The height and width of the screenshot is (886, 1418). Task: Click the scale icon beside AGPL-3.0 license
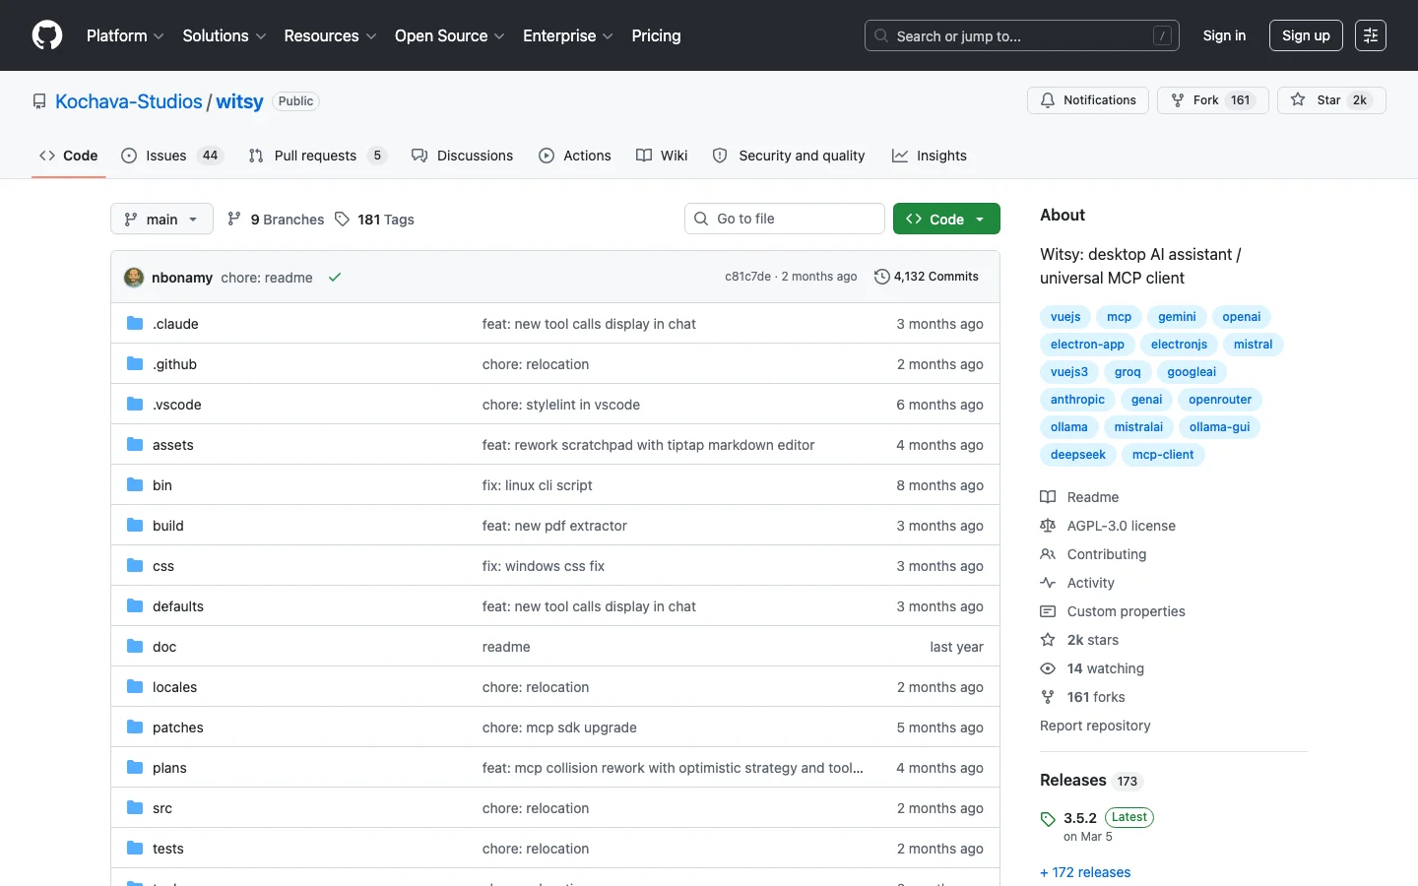[1048, 526]
